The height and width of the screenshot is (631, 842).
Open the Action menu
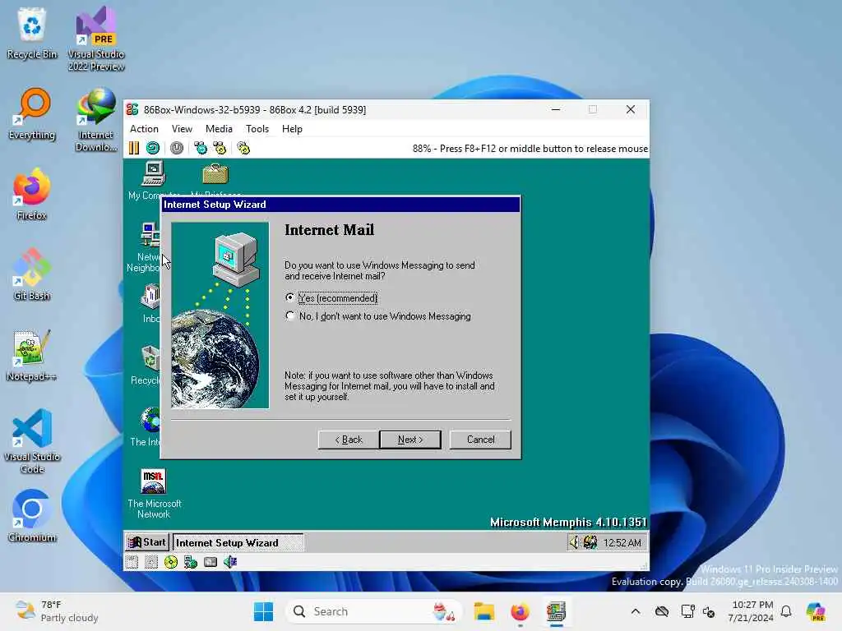144,129
